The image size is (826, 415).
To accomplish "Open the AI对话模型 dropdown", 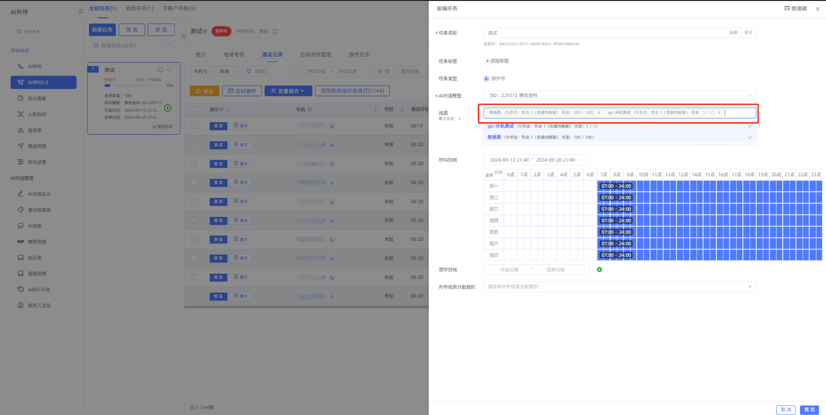I will click(619, 96).
